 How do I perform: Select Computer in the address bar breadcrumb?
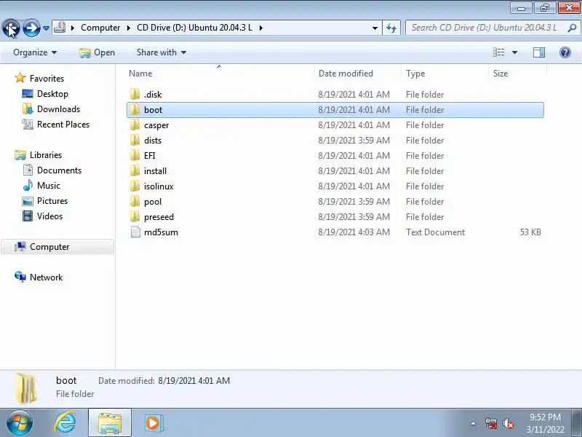click(100, 28)
